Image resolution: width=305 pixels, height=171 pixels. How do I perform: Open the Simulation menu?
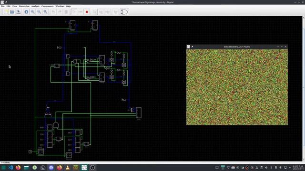(24, 6)
